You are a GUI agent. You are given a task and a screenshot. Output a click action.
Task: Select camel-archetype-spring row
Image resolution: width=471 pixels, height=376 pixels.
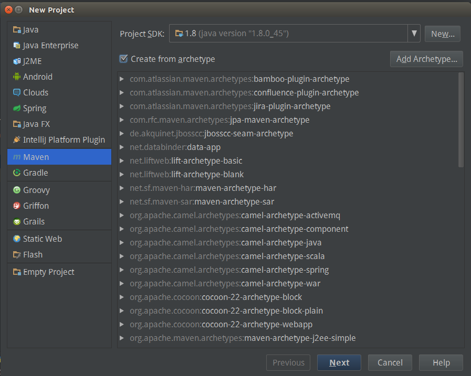288,270
